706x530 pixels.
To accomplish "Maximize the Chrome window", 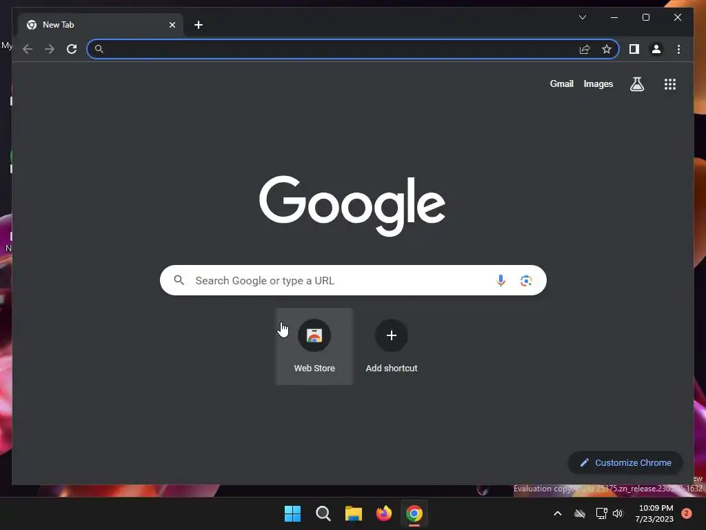I will click(645, 17).
